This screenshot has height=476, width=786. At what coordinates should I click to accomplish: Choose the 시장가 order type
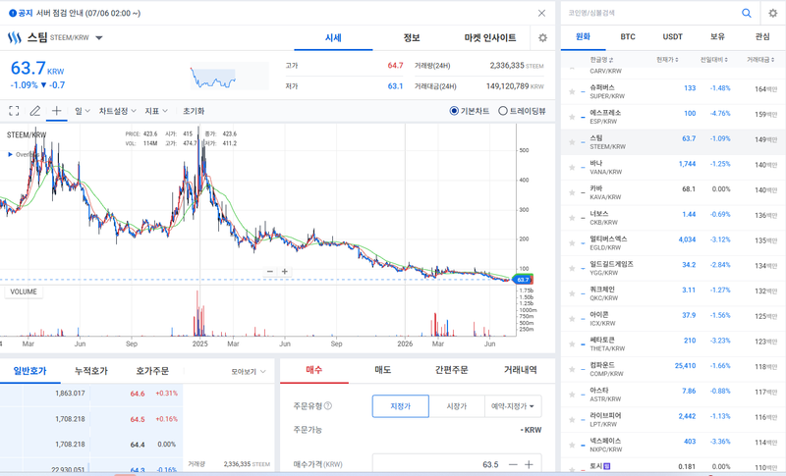tap(457, 406)
